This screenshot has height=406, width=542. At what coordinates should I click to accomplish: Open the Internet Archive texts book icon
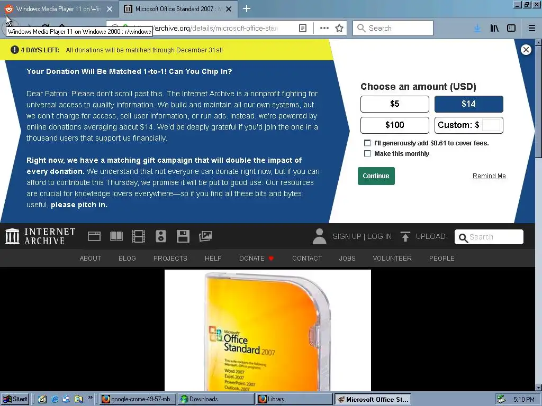tap(116, 236)
